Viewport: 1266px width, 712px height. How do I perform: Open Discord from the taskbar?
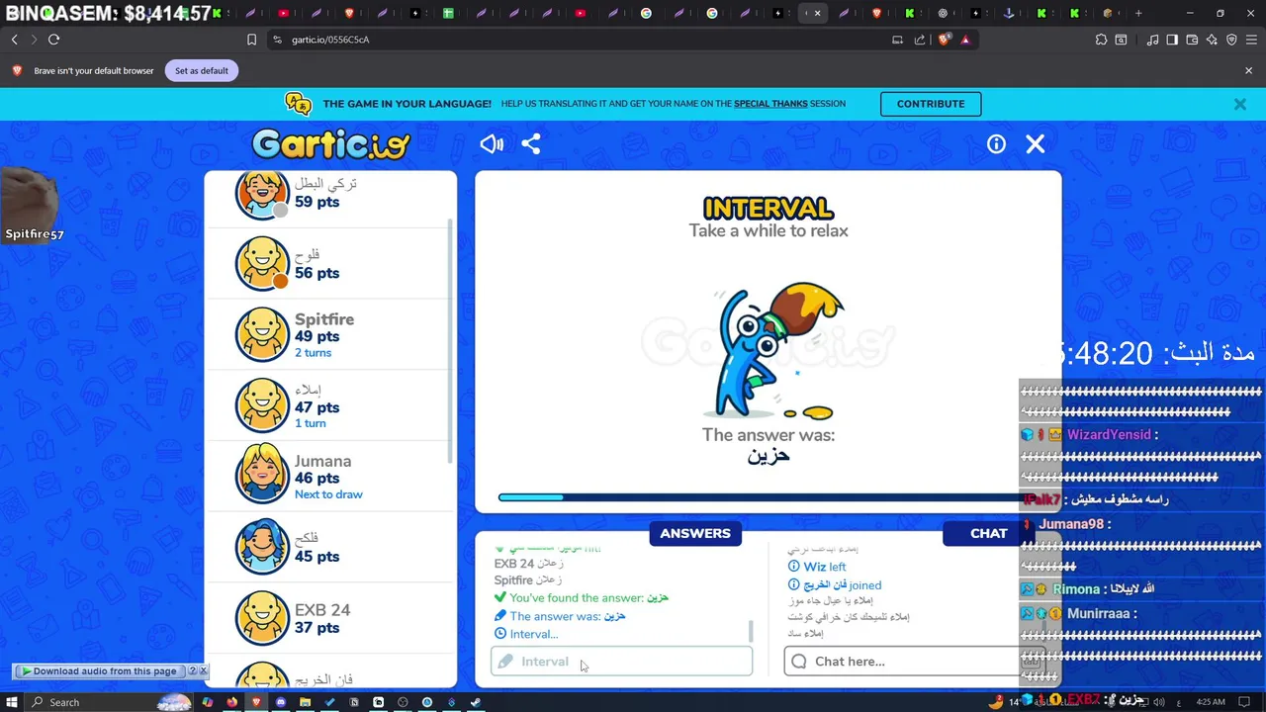(281, 702)
